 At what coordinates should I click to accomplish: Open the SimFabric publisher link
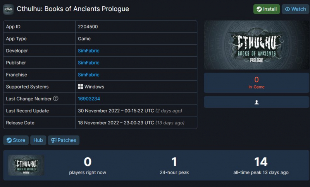coord(88,63)
